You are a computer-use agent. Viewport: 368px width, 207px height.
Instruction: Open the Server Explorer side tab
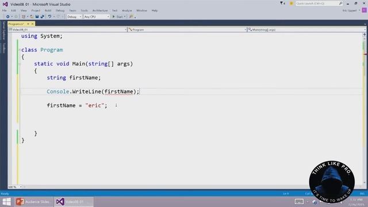(3, 30)
